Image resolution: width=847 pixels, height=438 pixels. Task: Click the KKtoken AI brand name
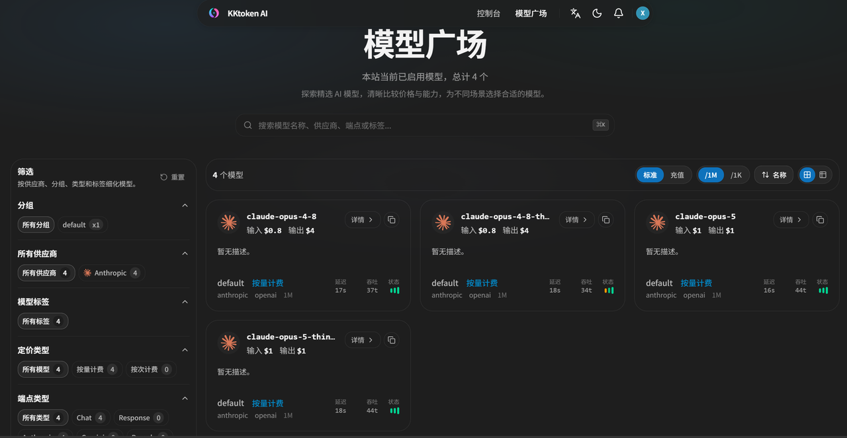[247, 13]
